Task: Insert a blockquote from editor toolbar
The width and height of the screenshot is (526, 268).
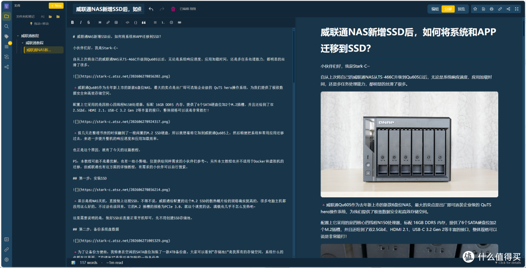Action: (144, 22)
